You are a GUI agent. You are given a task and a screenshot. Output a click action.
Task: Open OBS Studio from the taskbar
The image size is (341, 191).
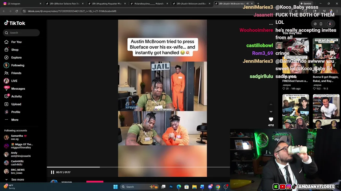click(x=226, y=187)
